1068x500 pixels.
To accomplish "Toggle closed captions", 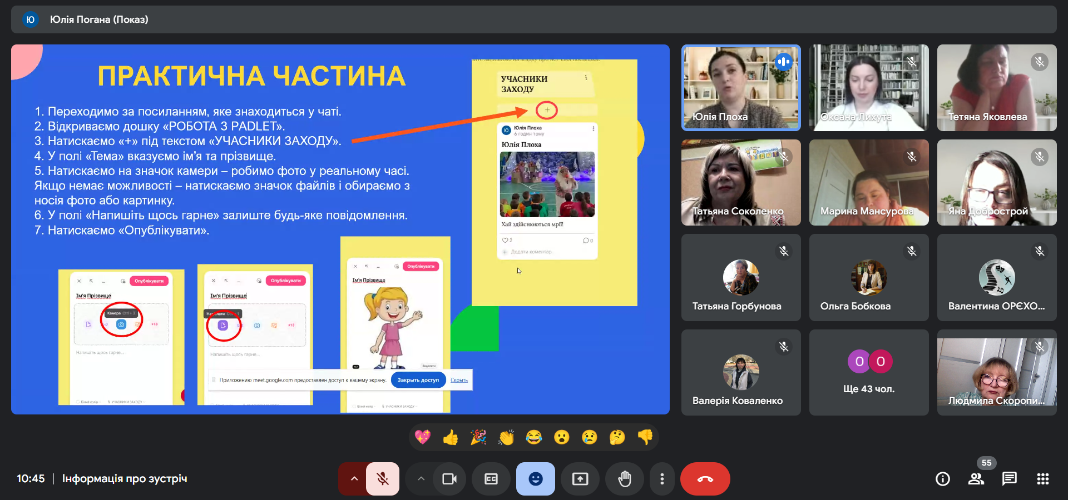I will tap(491, 479).
